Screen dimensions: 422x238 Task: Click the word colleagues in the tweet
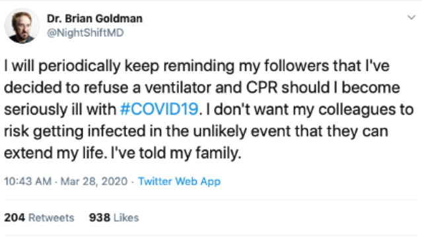click(357, 109)
